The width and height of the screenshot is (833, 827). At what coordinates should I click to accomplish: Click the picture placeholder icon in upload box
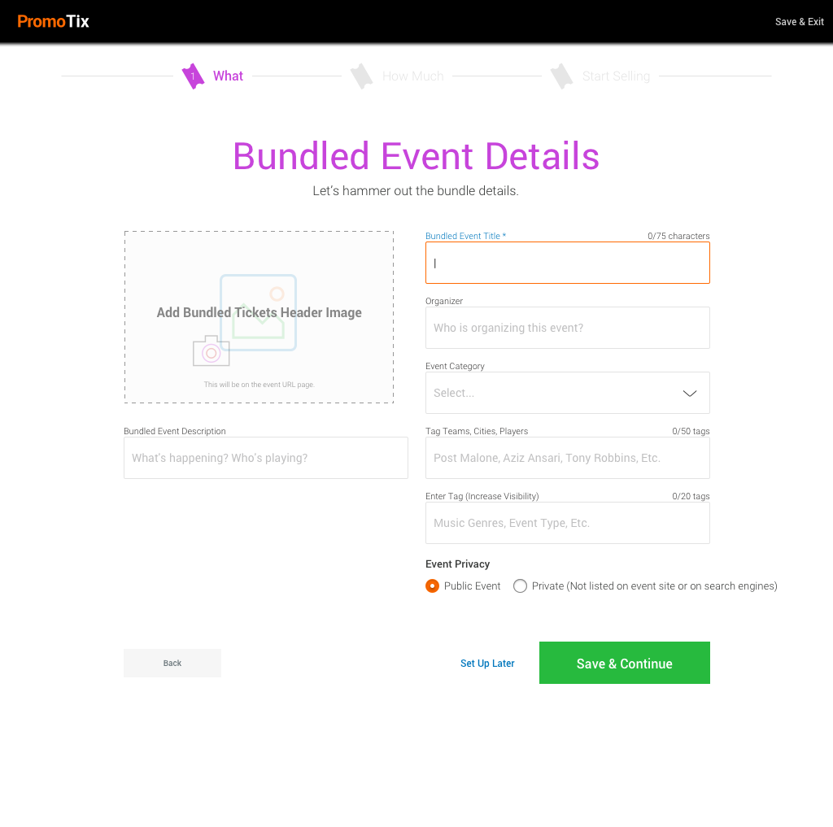click(x=258, y=312)
